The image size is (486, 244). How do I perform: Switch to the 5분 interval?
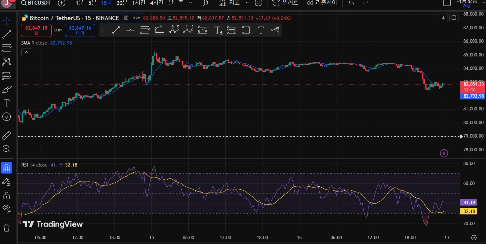(92, 3)
